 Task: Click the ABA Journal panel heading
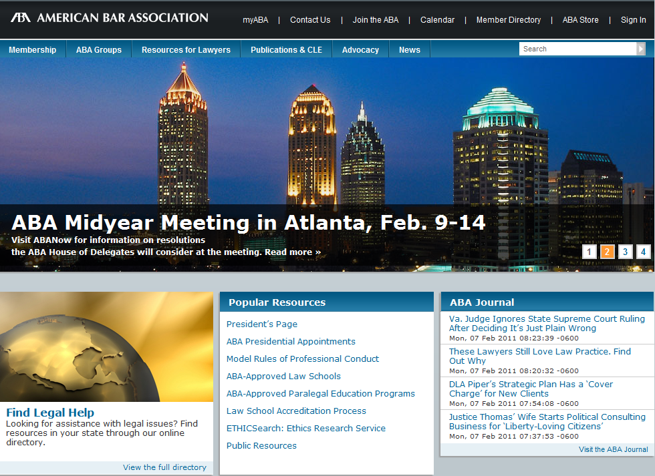point(482,302)
